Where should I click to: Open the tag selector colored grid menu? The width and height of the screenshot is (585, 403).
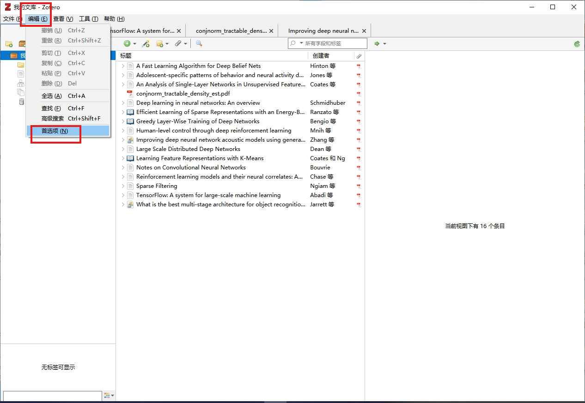pos(109,396)
